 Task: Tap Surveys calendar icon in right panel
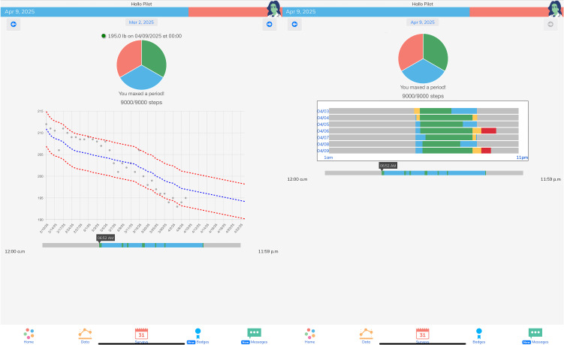click(x=423, y=334)
